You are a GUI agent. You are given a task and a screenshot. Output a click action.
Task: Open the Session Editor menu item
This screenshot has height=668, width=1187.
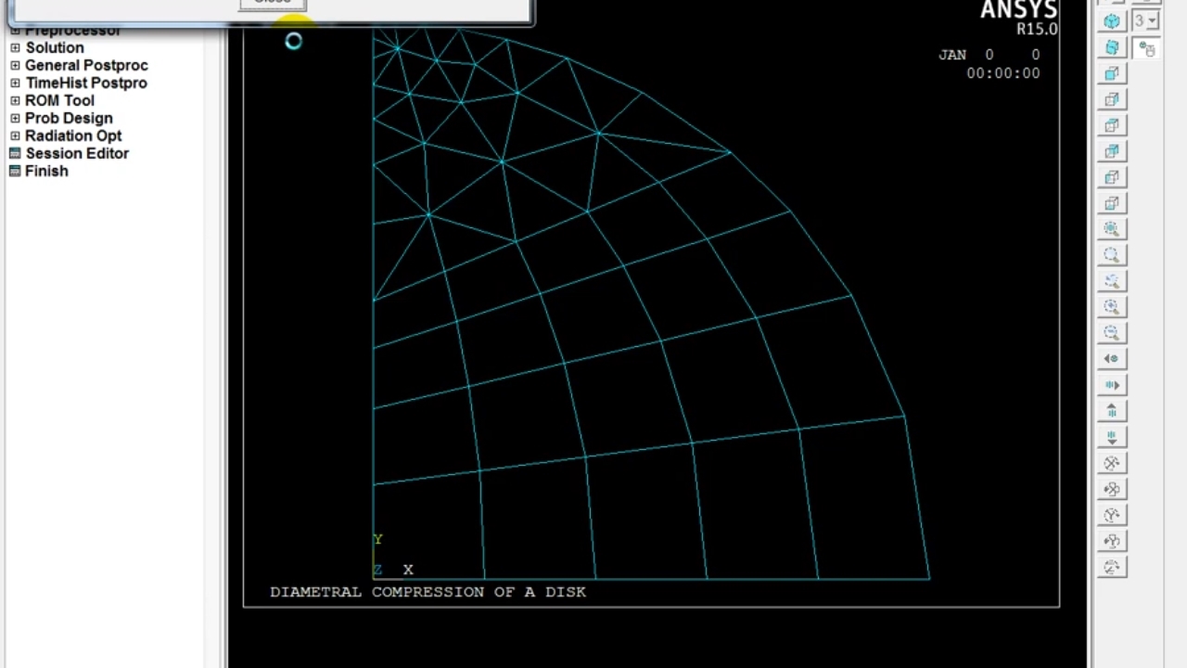(x=76, y=153)
